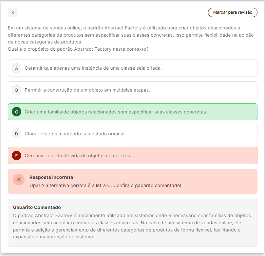Click the 'Confira o gabarito comentado' message
The image size is (265, 256).
pyautogui.click(x=105, y=185)
